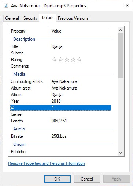133x186 pixels.
Task: Set rating to three stars
Action: click(67, 60)
